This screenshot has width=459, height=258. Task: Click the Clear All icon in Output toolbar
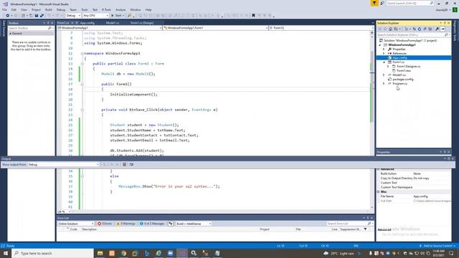(x=124, y=164)
